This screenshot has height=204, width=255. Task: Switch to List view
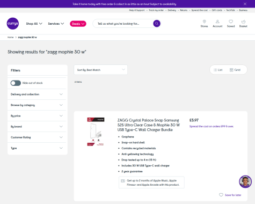218,70
